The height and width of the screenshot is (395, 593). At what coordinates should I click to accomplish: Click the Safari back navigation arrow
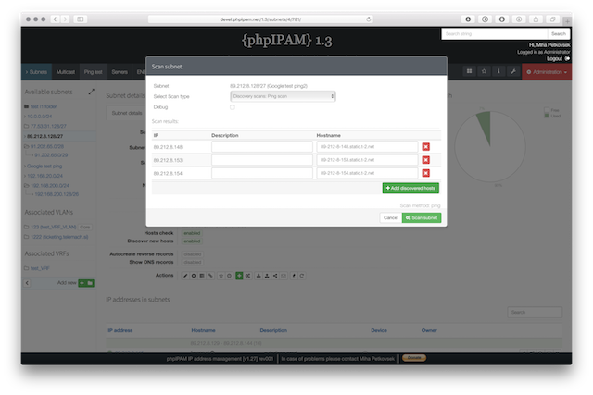pos(56,19)
